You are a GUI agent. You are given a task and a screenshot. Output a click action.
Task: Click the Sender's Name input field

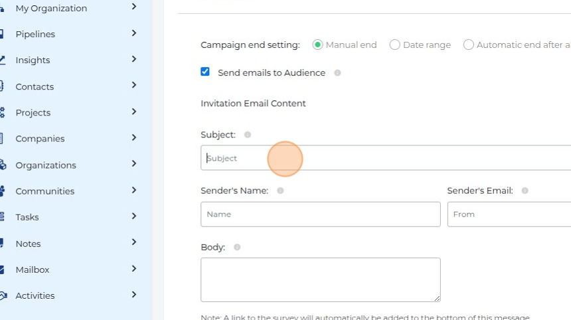pos(320,214)
